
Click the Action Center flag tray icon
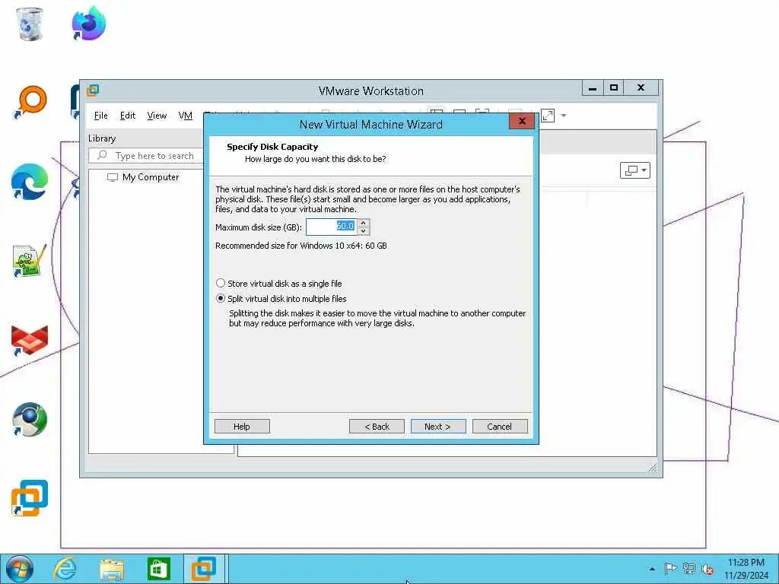[x=670, y=569]
